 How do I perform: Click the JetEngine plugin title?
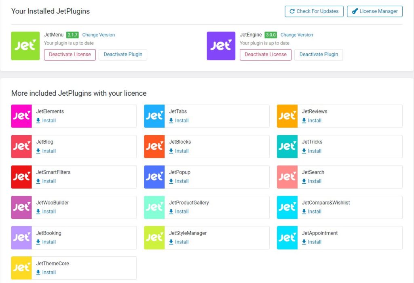tap(251, 35)
